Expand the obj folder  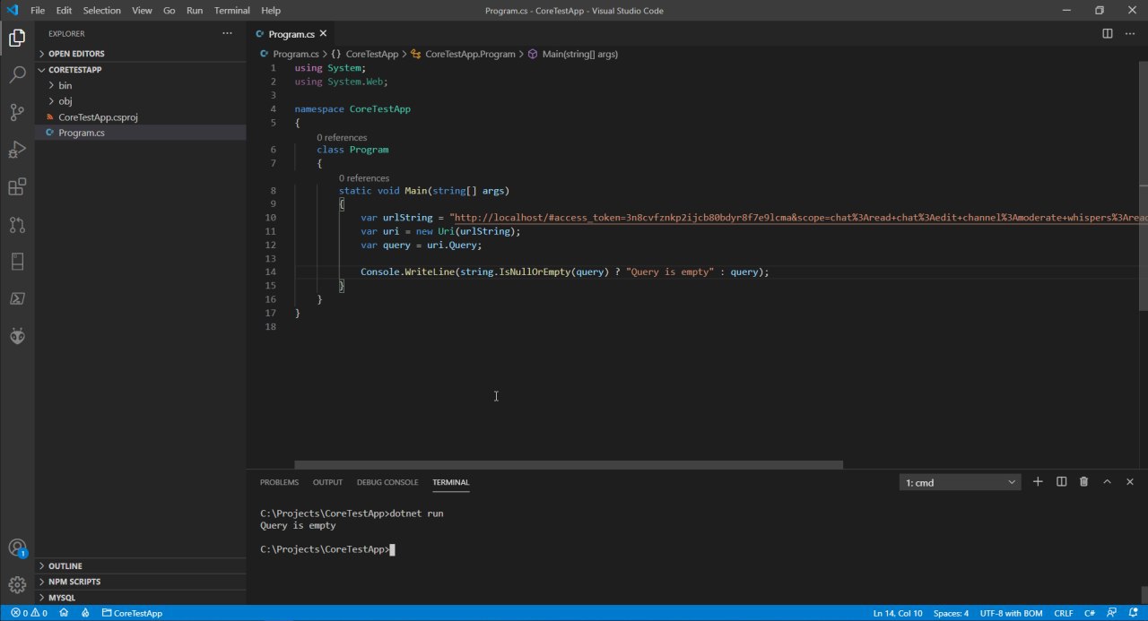141,101
